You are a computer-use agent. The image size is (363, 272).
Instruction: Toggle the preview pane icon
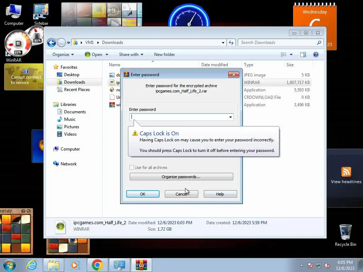pyautogui.click(x=303, y=55)
